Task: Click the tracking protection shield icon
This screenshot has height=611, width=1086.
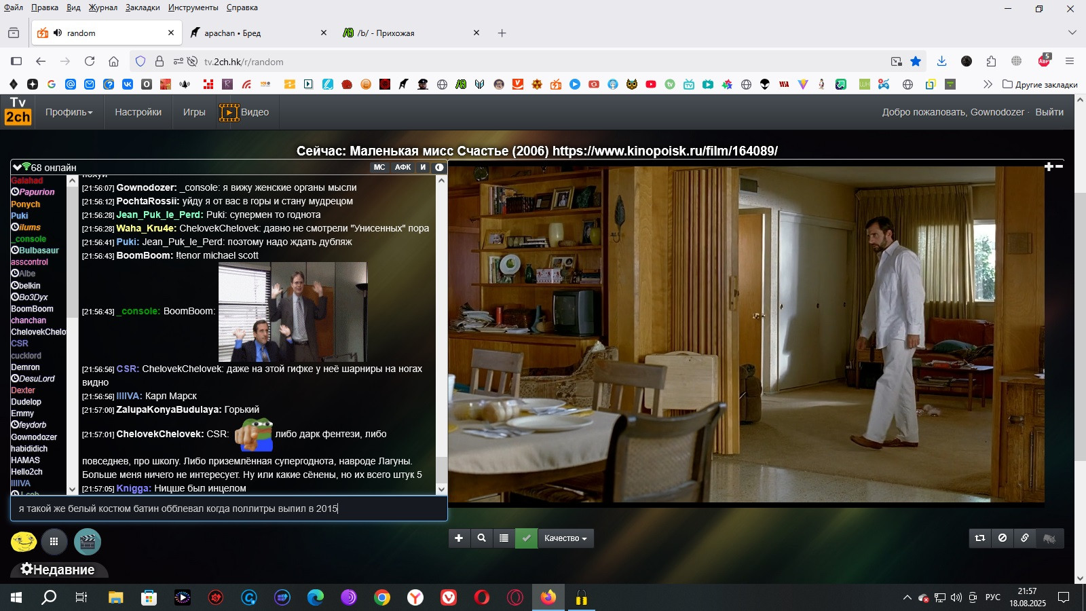Action: pyautogui.click(x=141, y=61)
